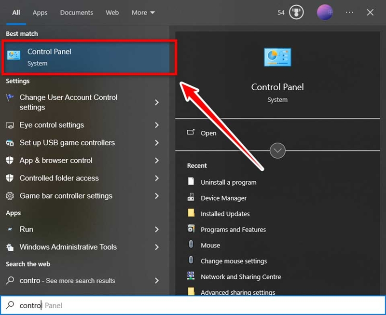The height and width of the screenshot is (315, 386).
Task: Click the shield icon for Controlled folder access
Action: point(10,178)
